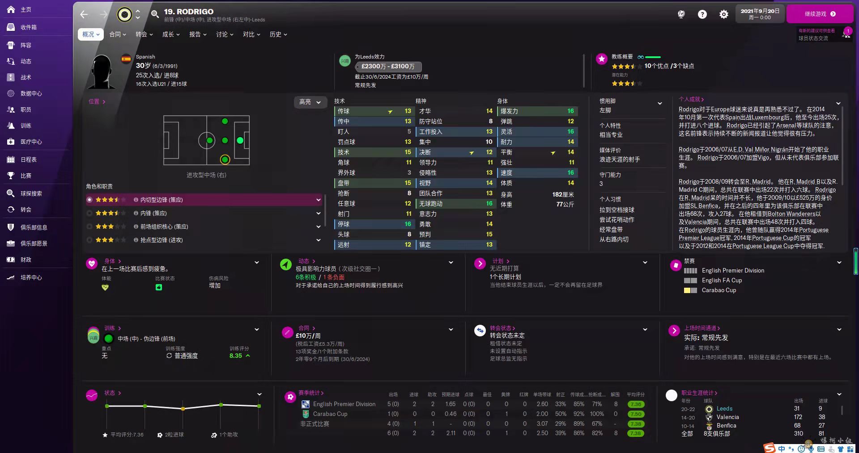This screenshot has width=859, height=453.
Task: Click the football manager globe icon
Action: click(x=681, y=14)
